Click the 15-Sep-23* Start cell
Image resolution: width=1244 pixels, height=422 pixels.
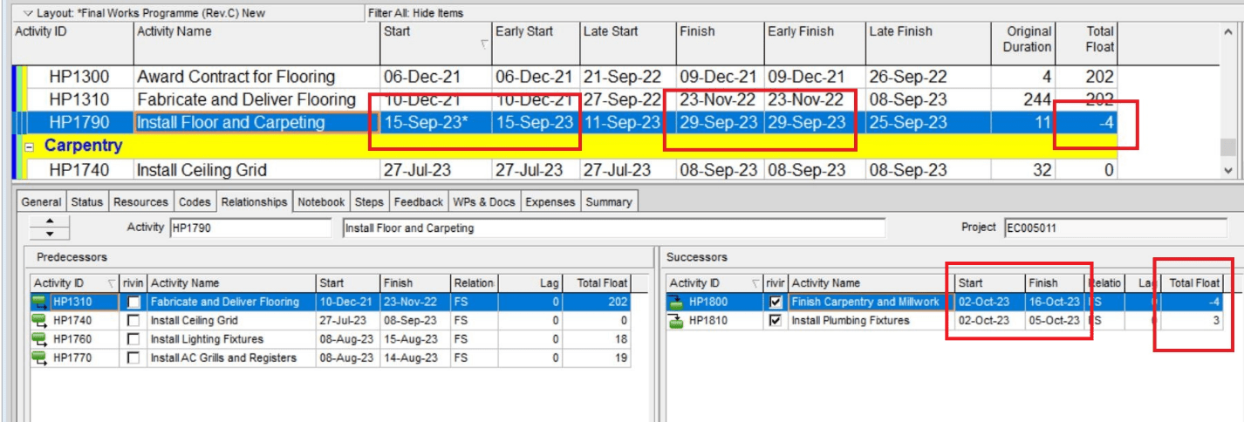point(436,123)
